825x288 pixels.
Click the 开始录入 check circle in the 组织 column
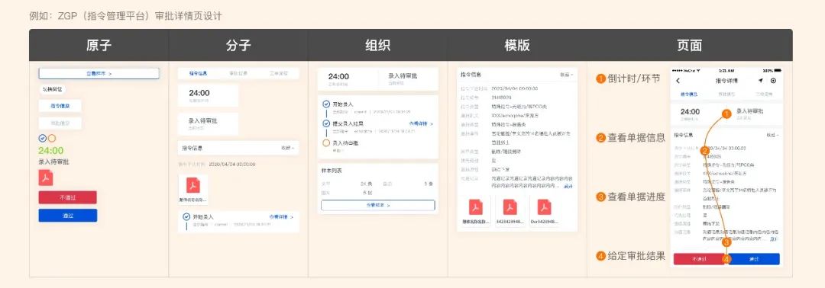[326, 104]
